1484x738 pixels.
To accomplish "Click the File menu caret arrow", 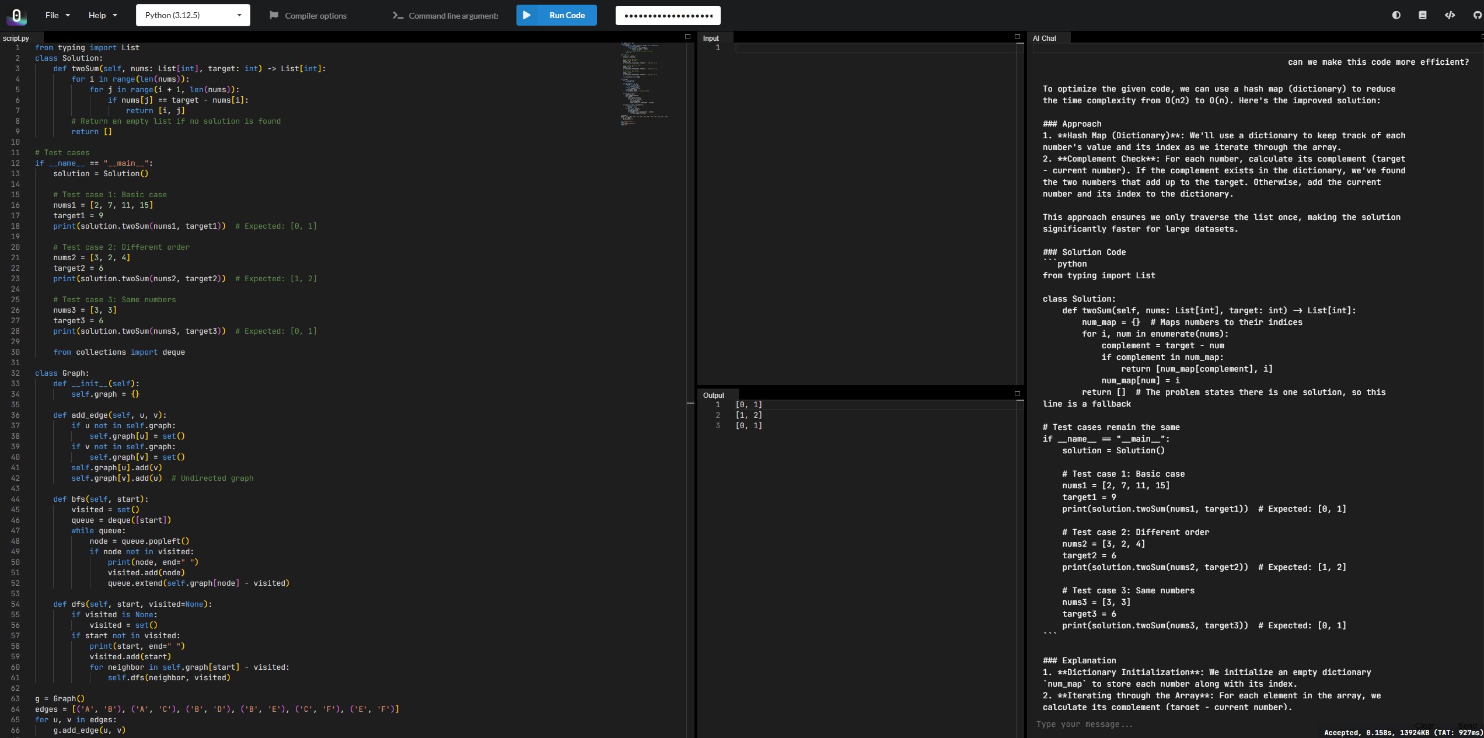I will (x=68, y=15).
